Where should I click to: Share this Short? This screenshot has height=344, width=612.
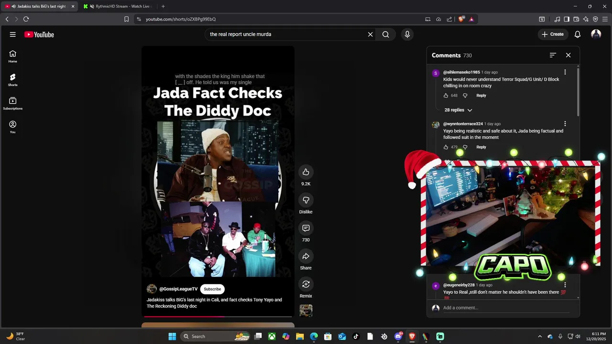pyautogui.click(x=306, y=257)
